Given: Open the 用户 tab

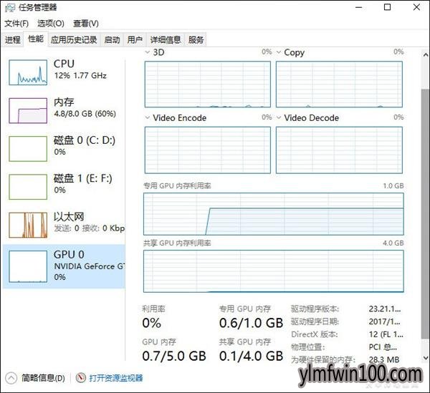Looking at the screenshot, I should (135, 39).
